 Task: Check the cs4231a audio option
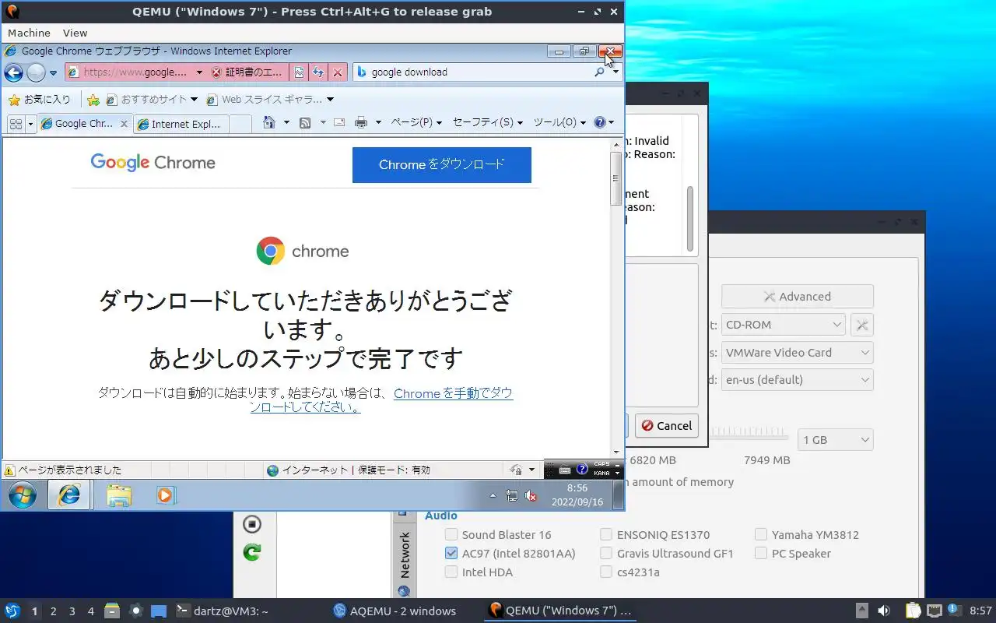click(606, 572)
